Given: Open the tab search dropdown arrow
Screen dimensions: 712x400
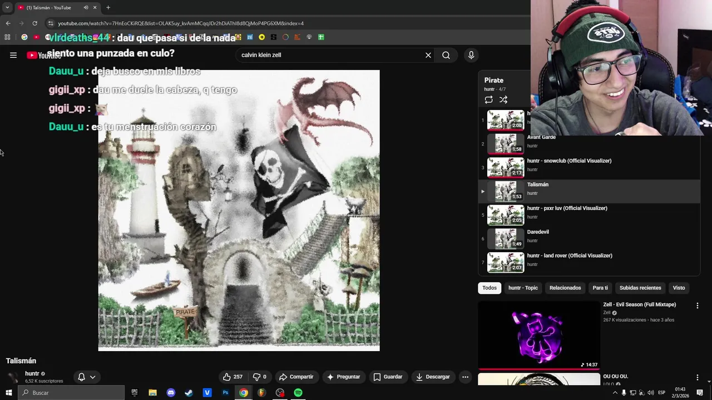Looking at the screenshot, I should pos(7,7).
